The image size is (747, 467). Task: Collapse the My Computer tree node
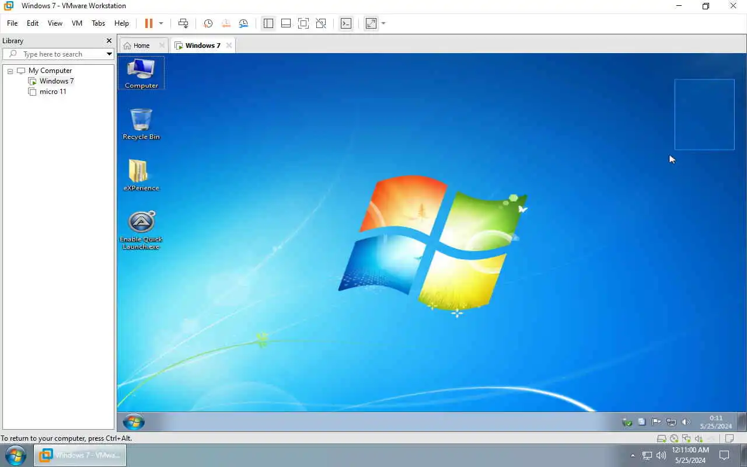click(x=10, y=71)
